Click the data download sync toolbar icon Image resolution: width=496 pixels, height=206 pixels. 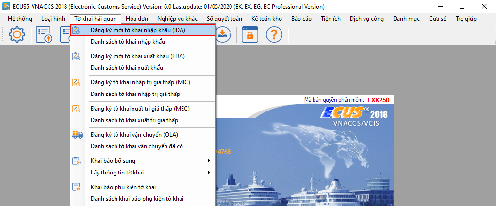click(223, 35)
